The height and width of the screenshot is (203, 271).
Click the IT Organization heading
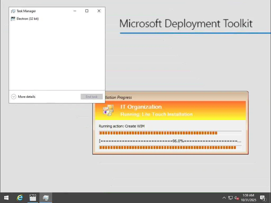click(x=141, y=107)
